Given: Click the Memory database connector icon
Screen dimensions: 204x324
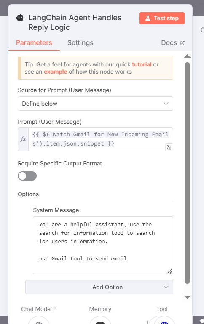Looking at the screenshot, I should [100, 321].
